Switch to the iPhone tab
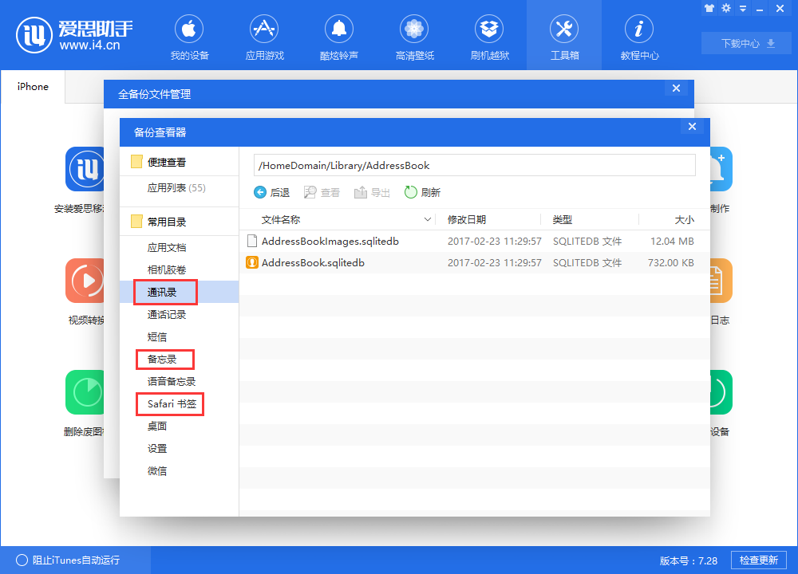 (32, 86)
